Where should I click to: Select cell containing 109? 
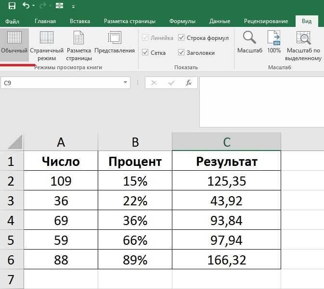61,181
